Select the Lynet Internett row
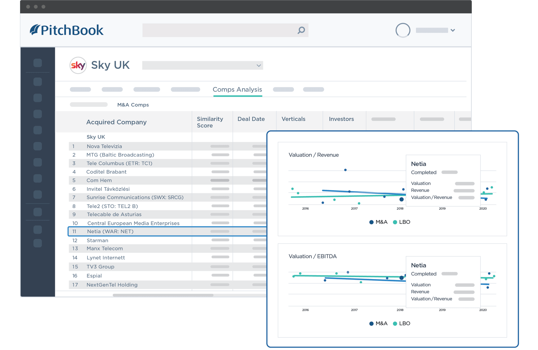The image size is (538, 350). coord(168,258)
